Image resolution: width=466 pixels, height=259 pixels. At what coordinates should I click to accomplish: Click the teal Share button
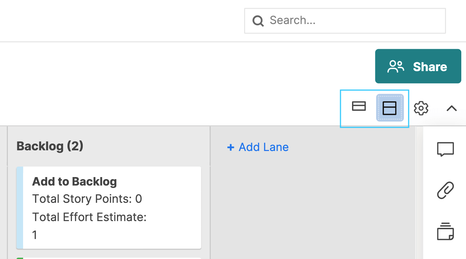[418, 66]
